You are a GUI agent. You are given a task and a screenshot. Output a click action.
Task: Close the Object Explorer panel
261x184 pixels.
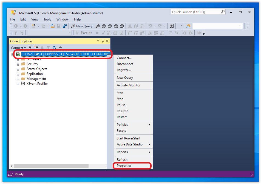(x=107, y=41)
